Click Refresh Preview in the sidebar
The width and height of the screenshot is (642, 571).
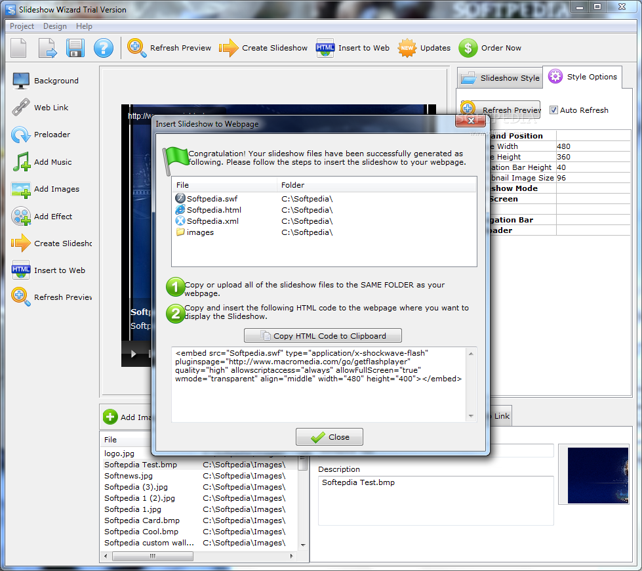point(52,297)
